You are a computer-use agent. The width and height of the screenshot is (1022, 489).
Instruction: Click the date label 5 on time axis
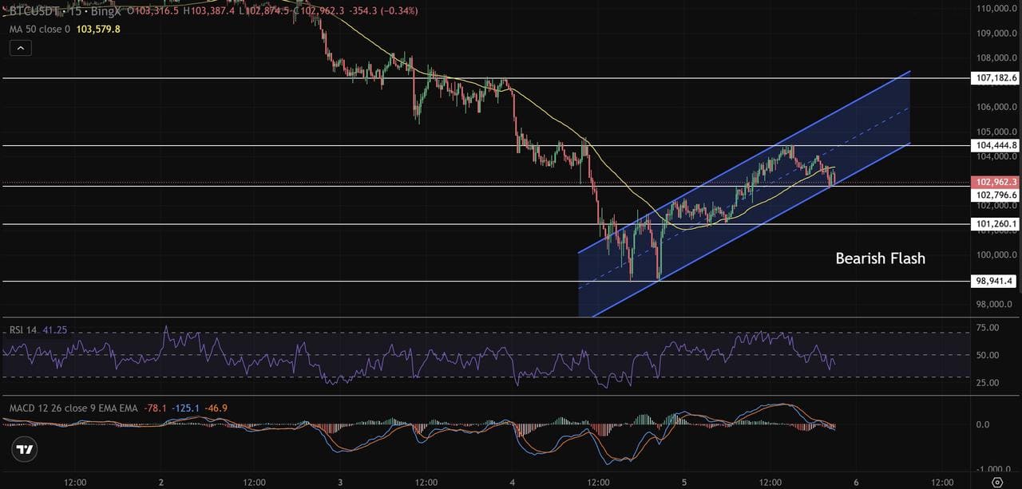coord(684,482)
